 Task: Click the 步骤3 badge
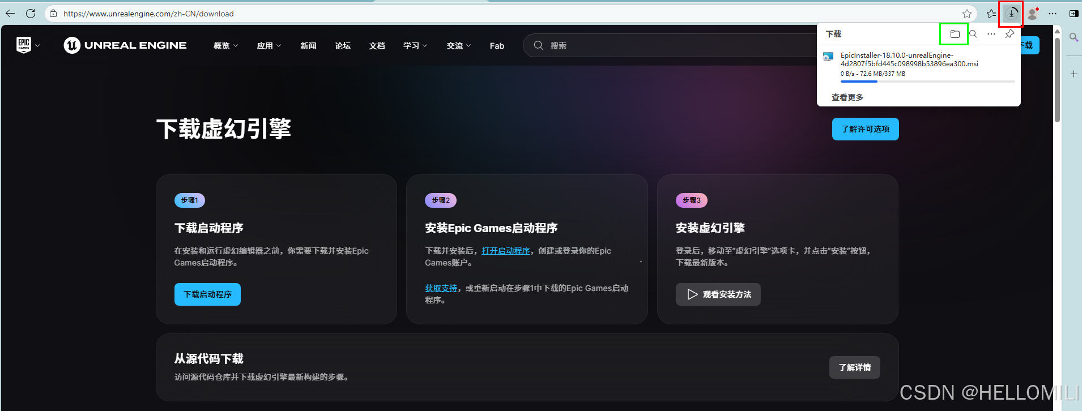[x=692, y=200]
